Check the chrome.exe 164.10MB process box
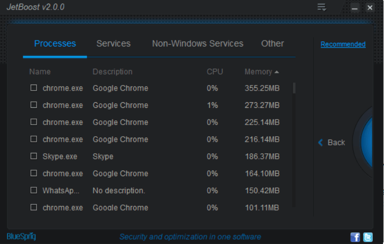This screenshot has width=384, height=244. point(33,173)
